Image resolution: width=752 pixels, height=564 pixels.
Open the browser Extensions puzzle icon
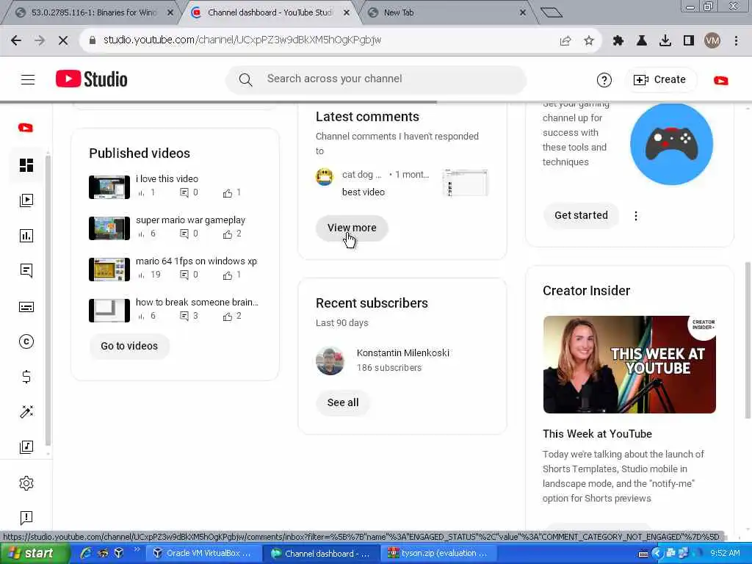(618, 41)
